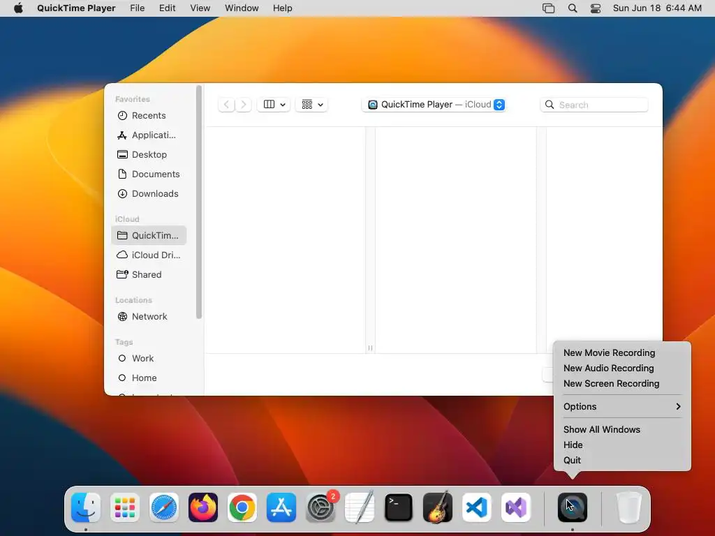Viewport: 715px width, 536px height.
Task: Open Spotlight search in the menu bar
Action: pyautogui.click(x=573, y=8)
